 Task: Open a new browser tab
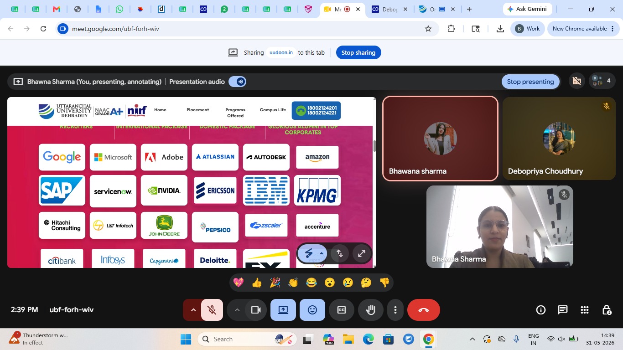(469, 9)
